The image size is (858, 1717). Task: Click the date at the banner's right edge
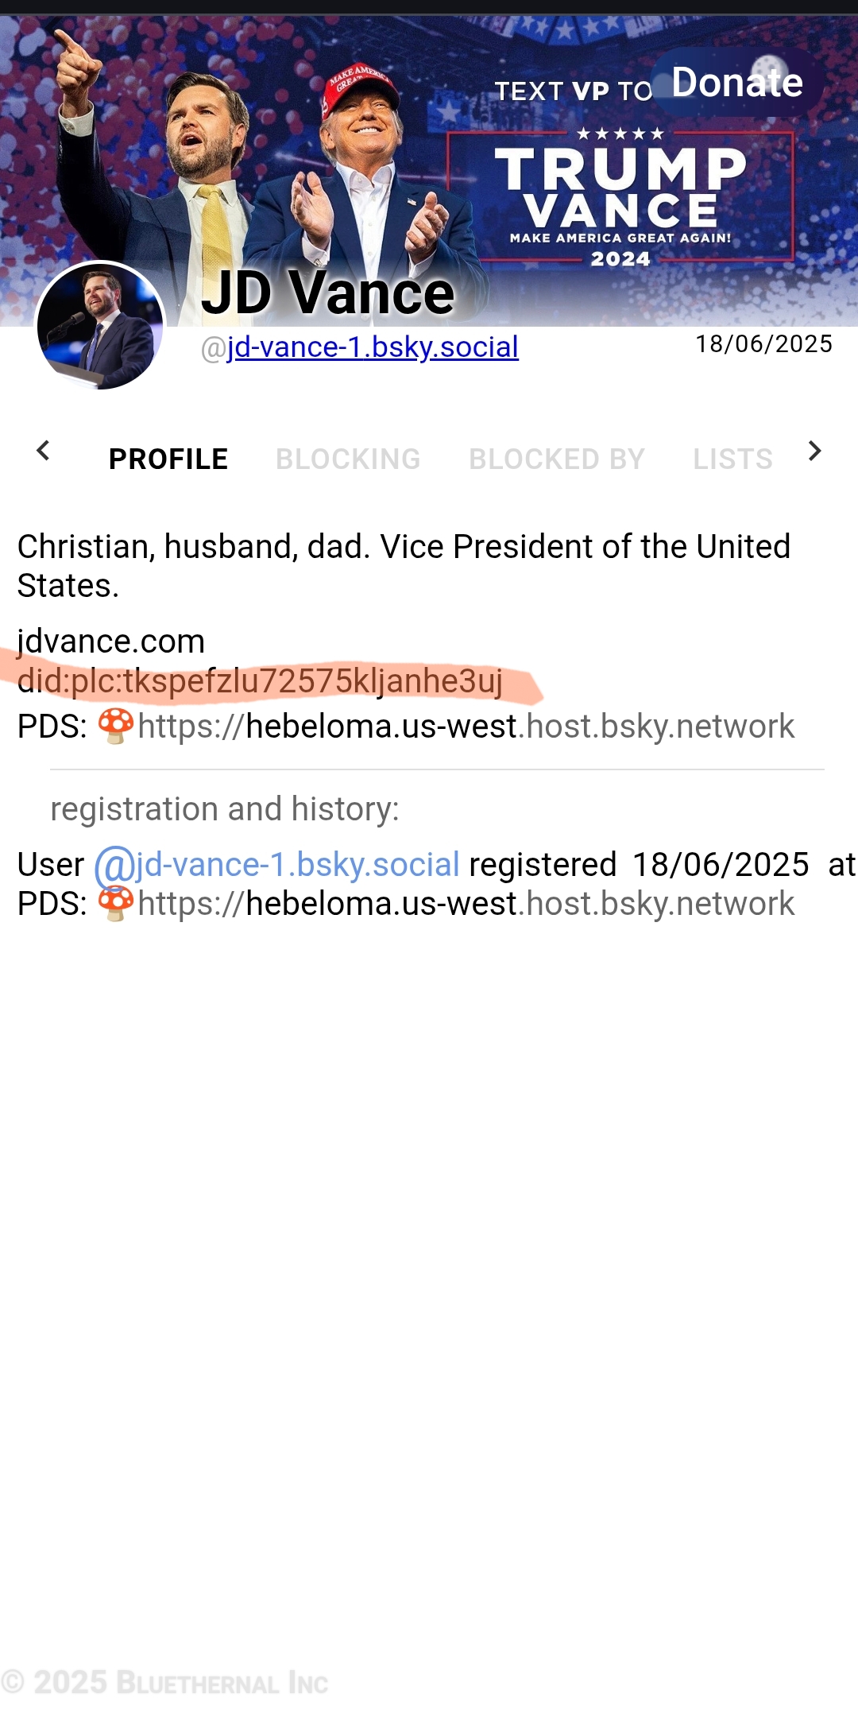[763, 344]
